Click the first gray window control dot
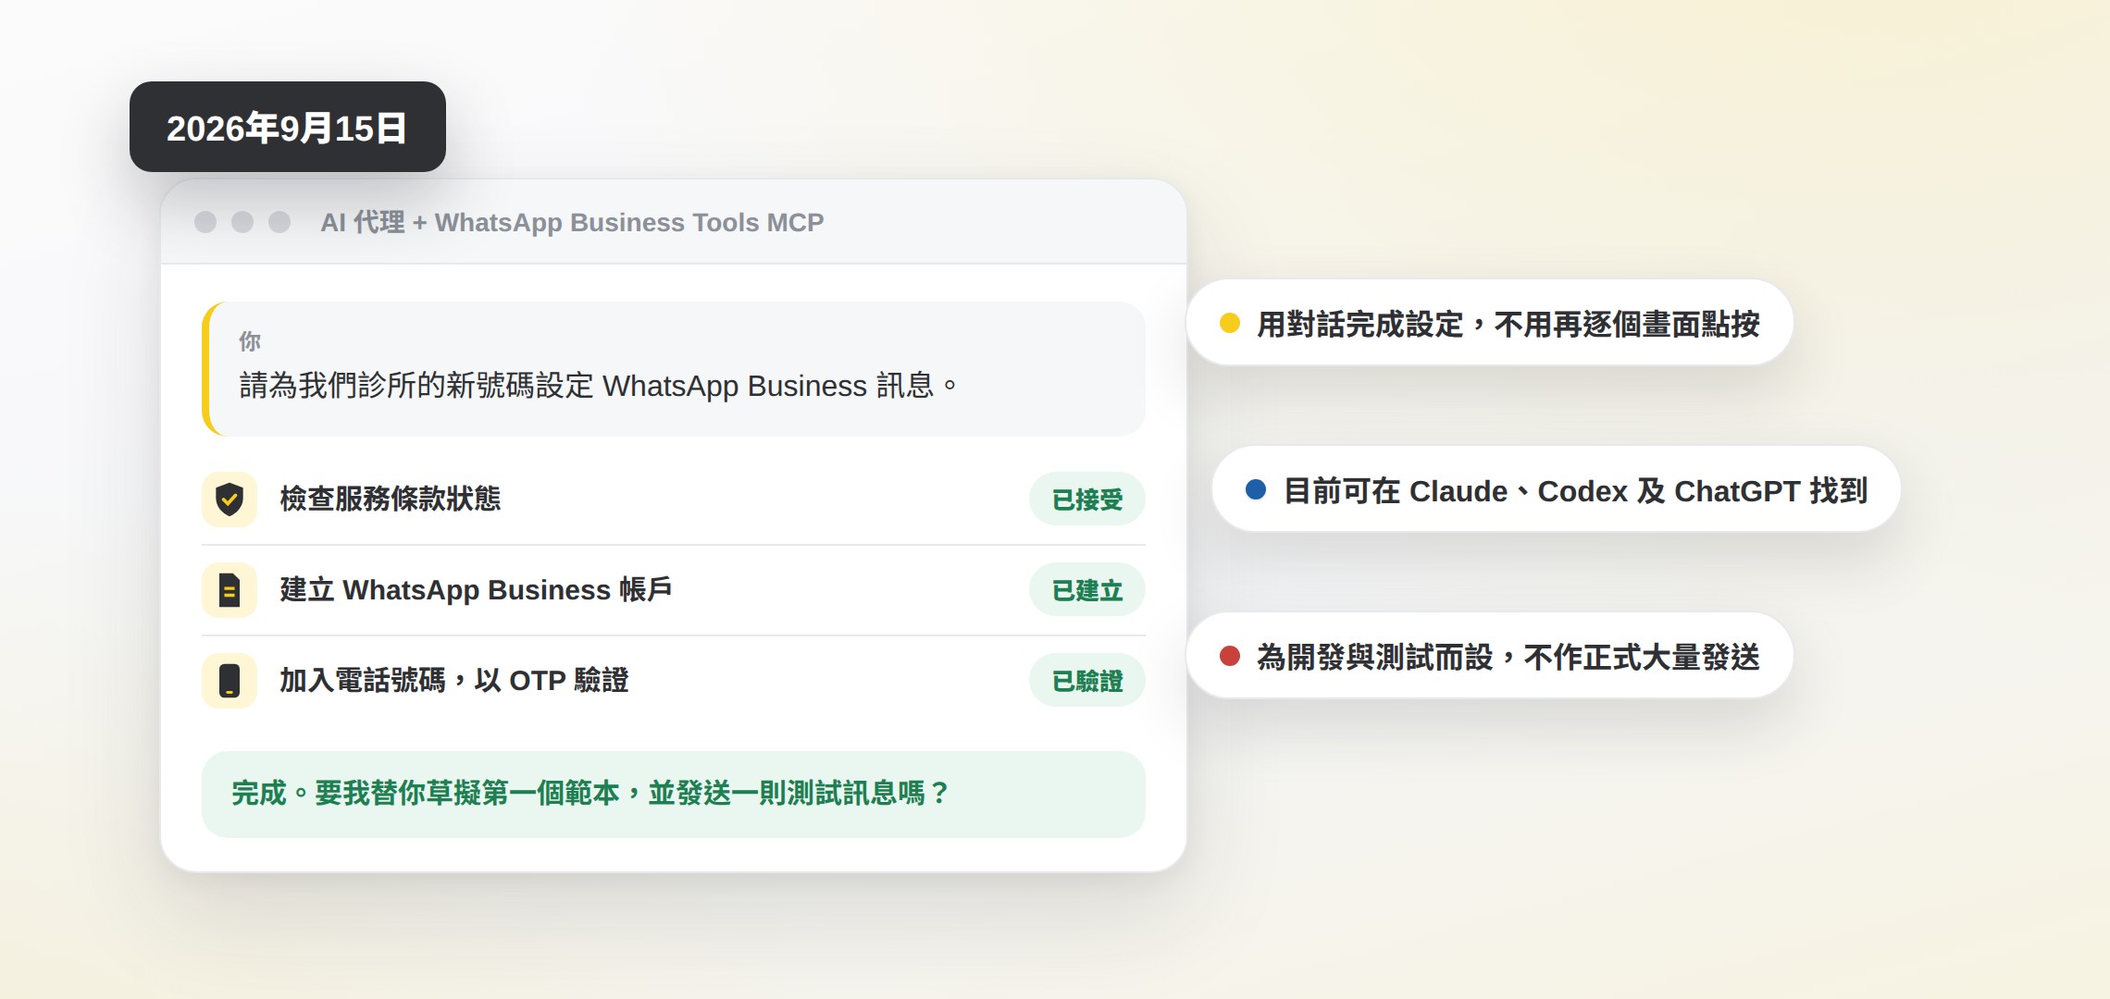 205,222
